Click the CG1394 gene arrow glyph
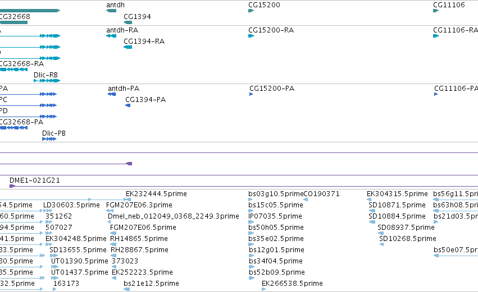The width and height of the screenshot is (478, 292). click(x=128, y=22)
